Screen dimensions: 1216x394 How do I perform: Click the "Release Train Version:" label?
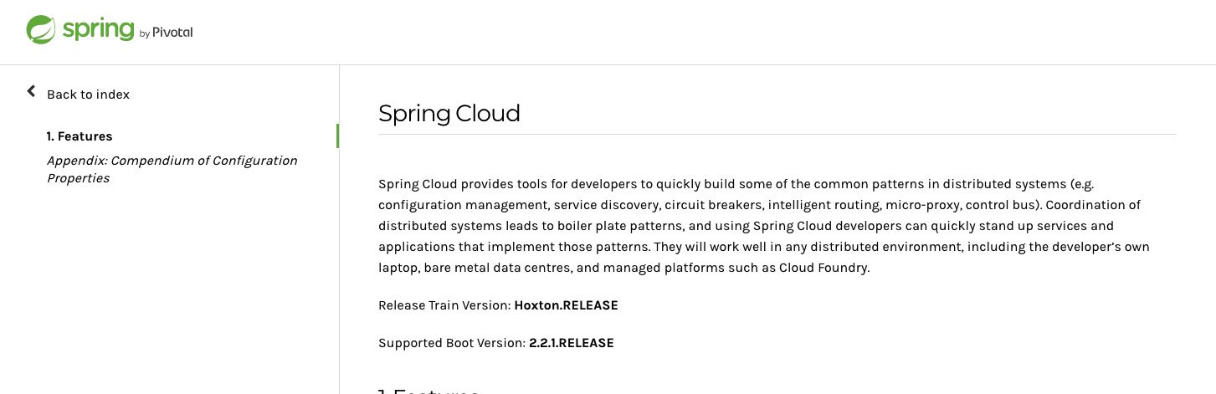click(x=444, y=305)
